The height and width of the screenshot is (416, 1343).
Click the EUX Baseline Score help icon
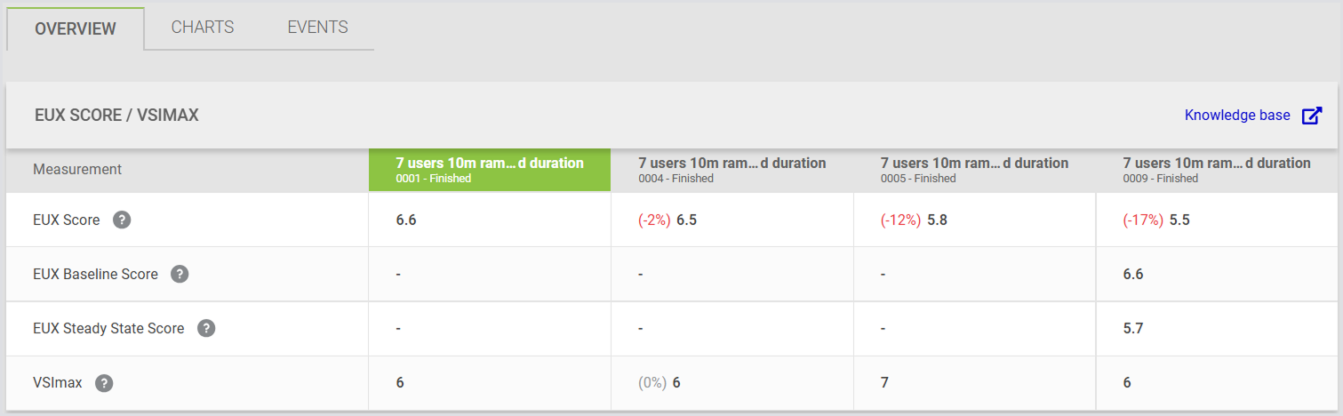click(180, 274)
